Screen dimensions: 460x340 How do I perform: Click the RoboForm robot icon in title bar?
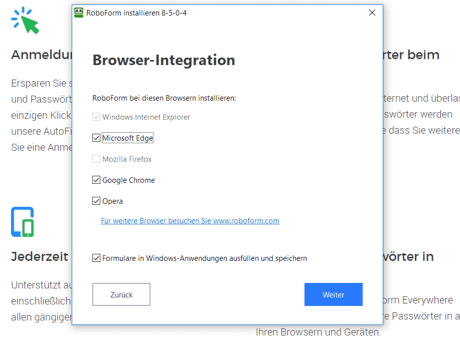(79, 13)
